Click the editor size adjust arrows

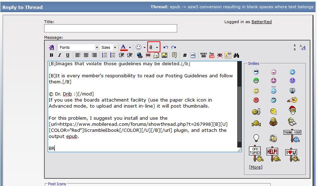(x=295, y=47)
